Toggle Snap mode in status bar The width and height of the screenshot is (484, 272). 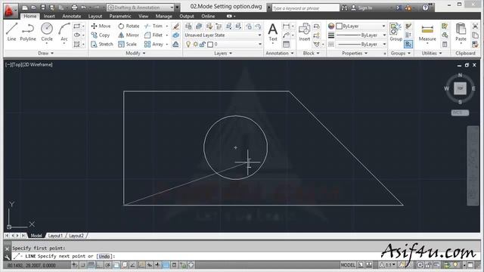tap(82, 265)
